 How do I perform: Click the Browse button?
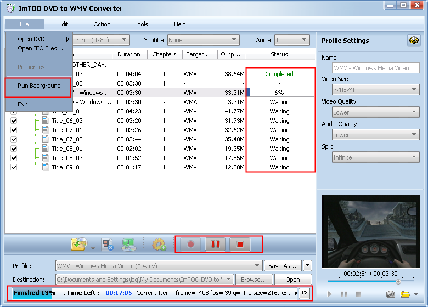tap(254, 279)
